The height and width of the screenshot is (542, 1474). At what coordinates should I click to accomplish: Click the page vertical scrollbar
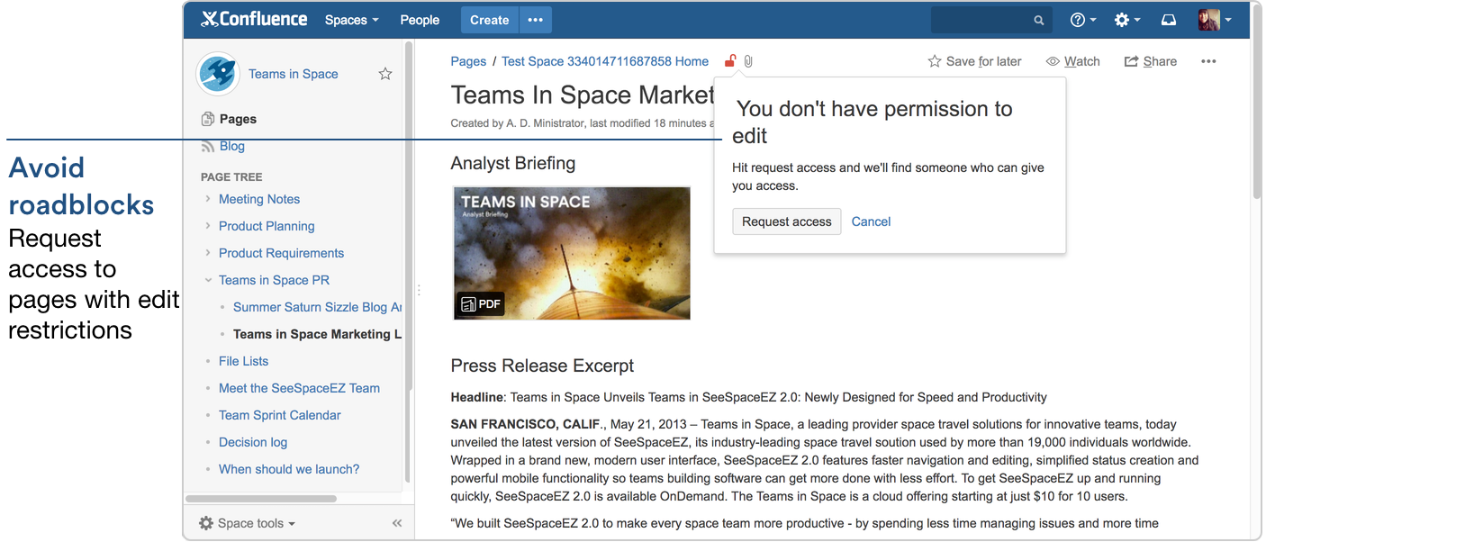pos(1256,101)
